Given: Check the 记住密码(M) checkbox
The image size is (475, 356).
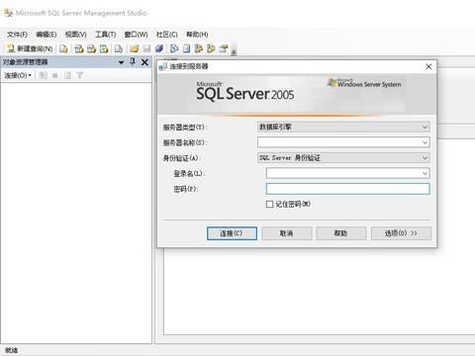Looking at the screenshot, I should click(269, 205).
